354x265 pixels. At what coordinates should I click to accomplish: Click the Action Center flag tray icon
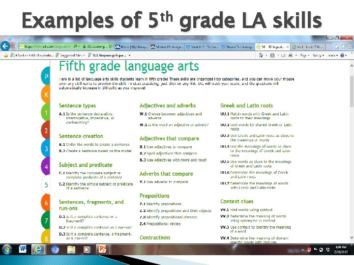coord(315,249)
